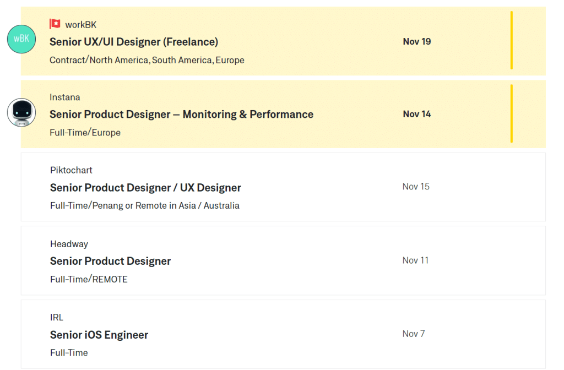Click the Full-Time/REMOTE label on the Headway listing

(88, 279)
